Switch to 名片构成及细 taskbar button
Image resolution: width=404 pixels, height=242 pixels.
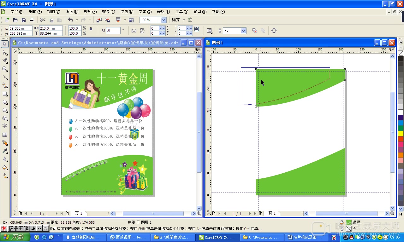(x=306, y=237)
